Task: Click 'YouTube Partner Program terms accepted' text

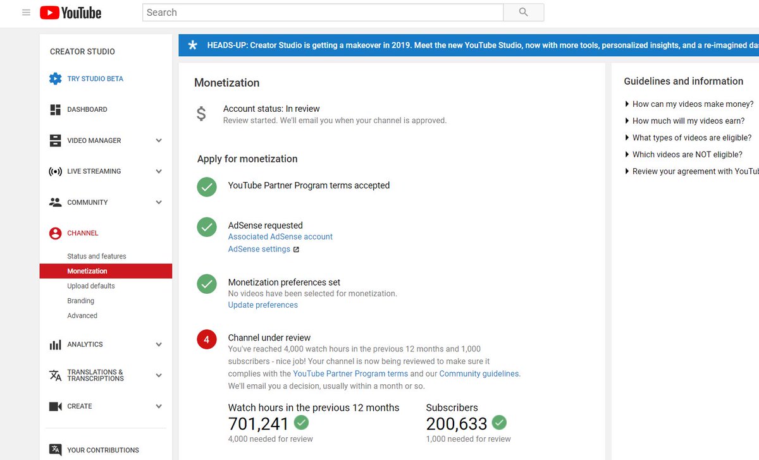Action: pyautogui.click(x=309, y=185)
